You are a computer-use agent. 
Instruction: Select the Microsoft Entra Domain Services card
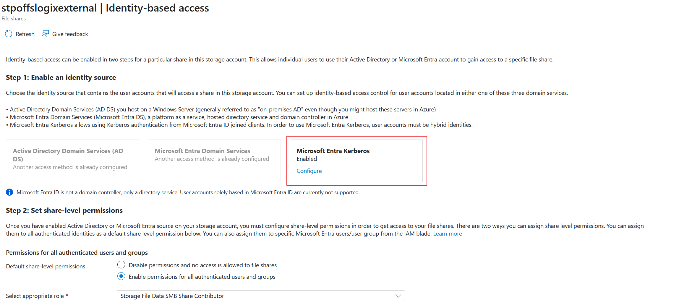point(214,161)
